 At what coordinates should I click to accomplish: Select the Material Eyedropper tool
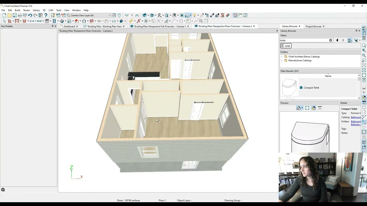(x=212, y=15)
